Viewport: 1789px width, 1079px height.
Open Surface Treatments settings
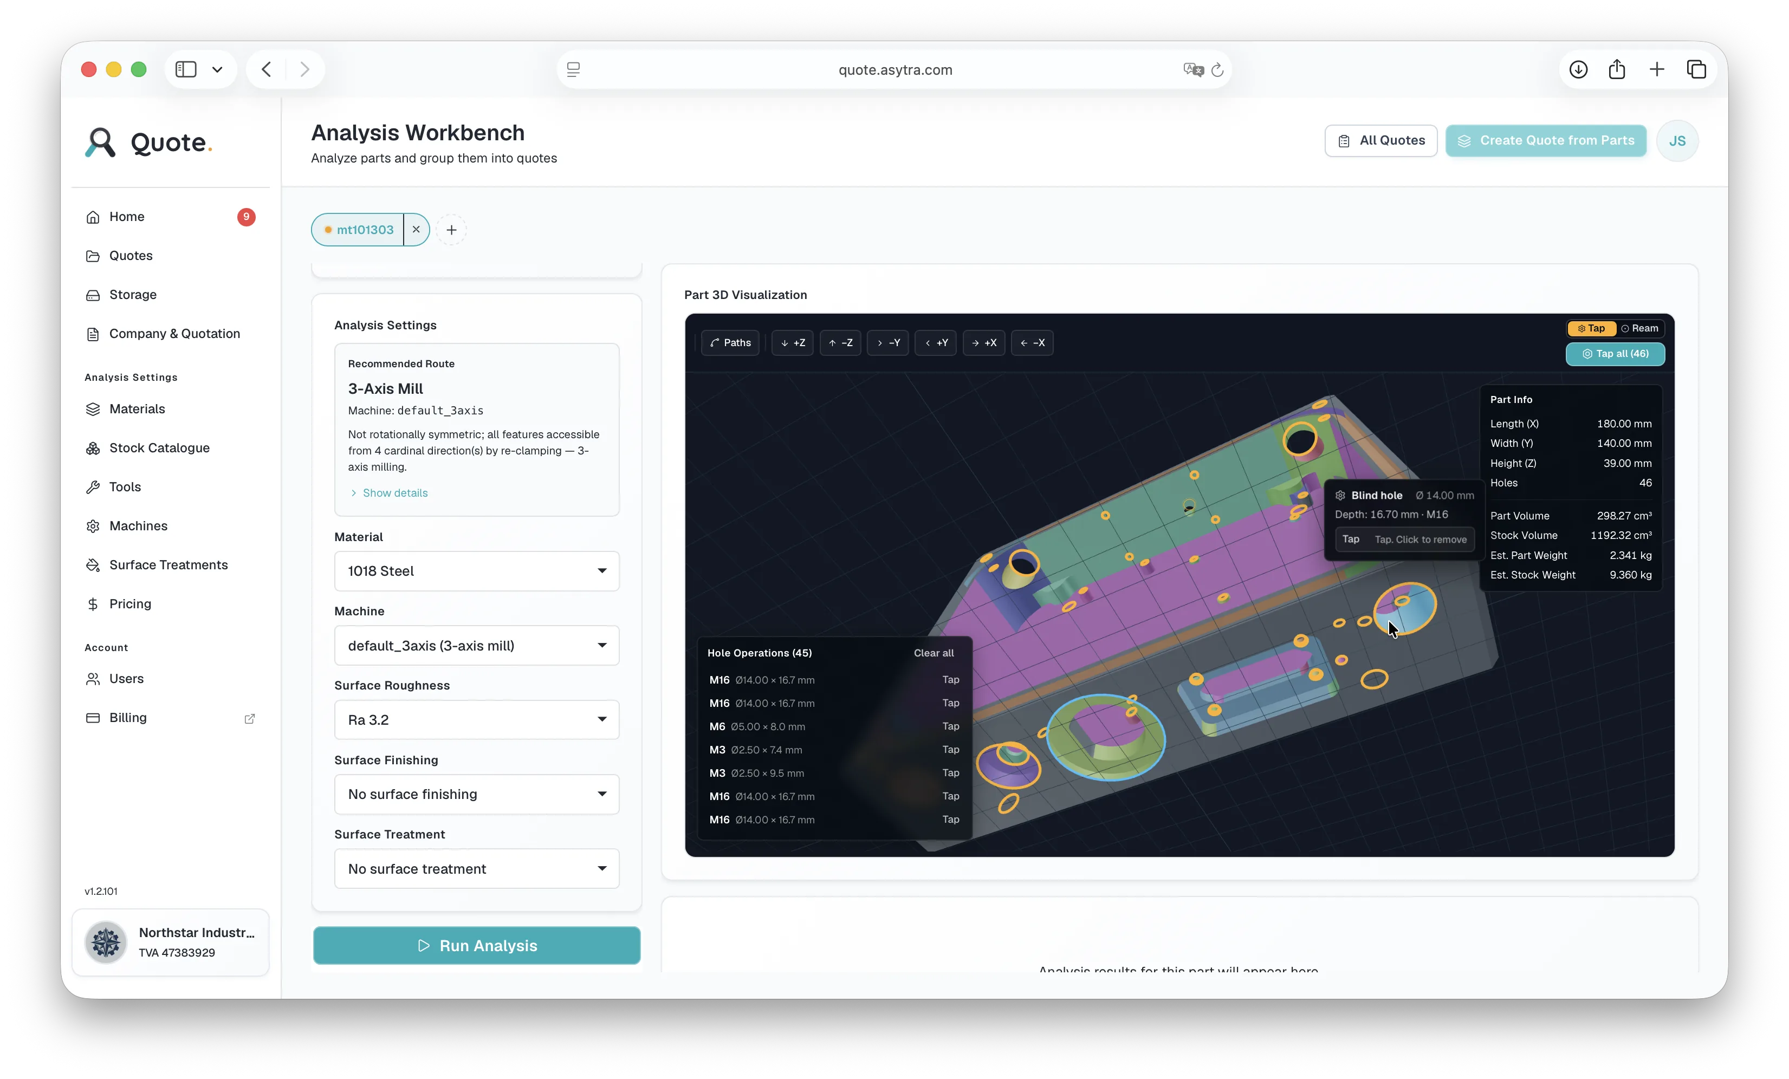[x=171, y=565]
